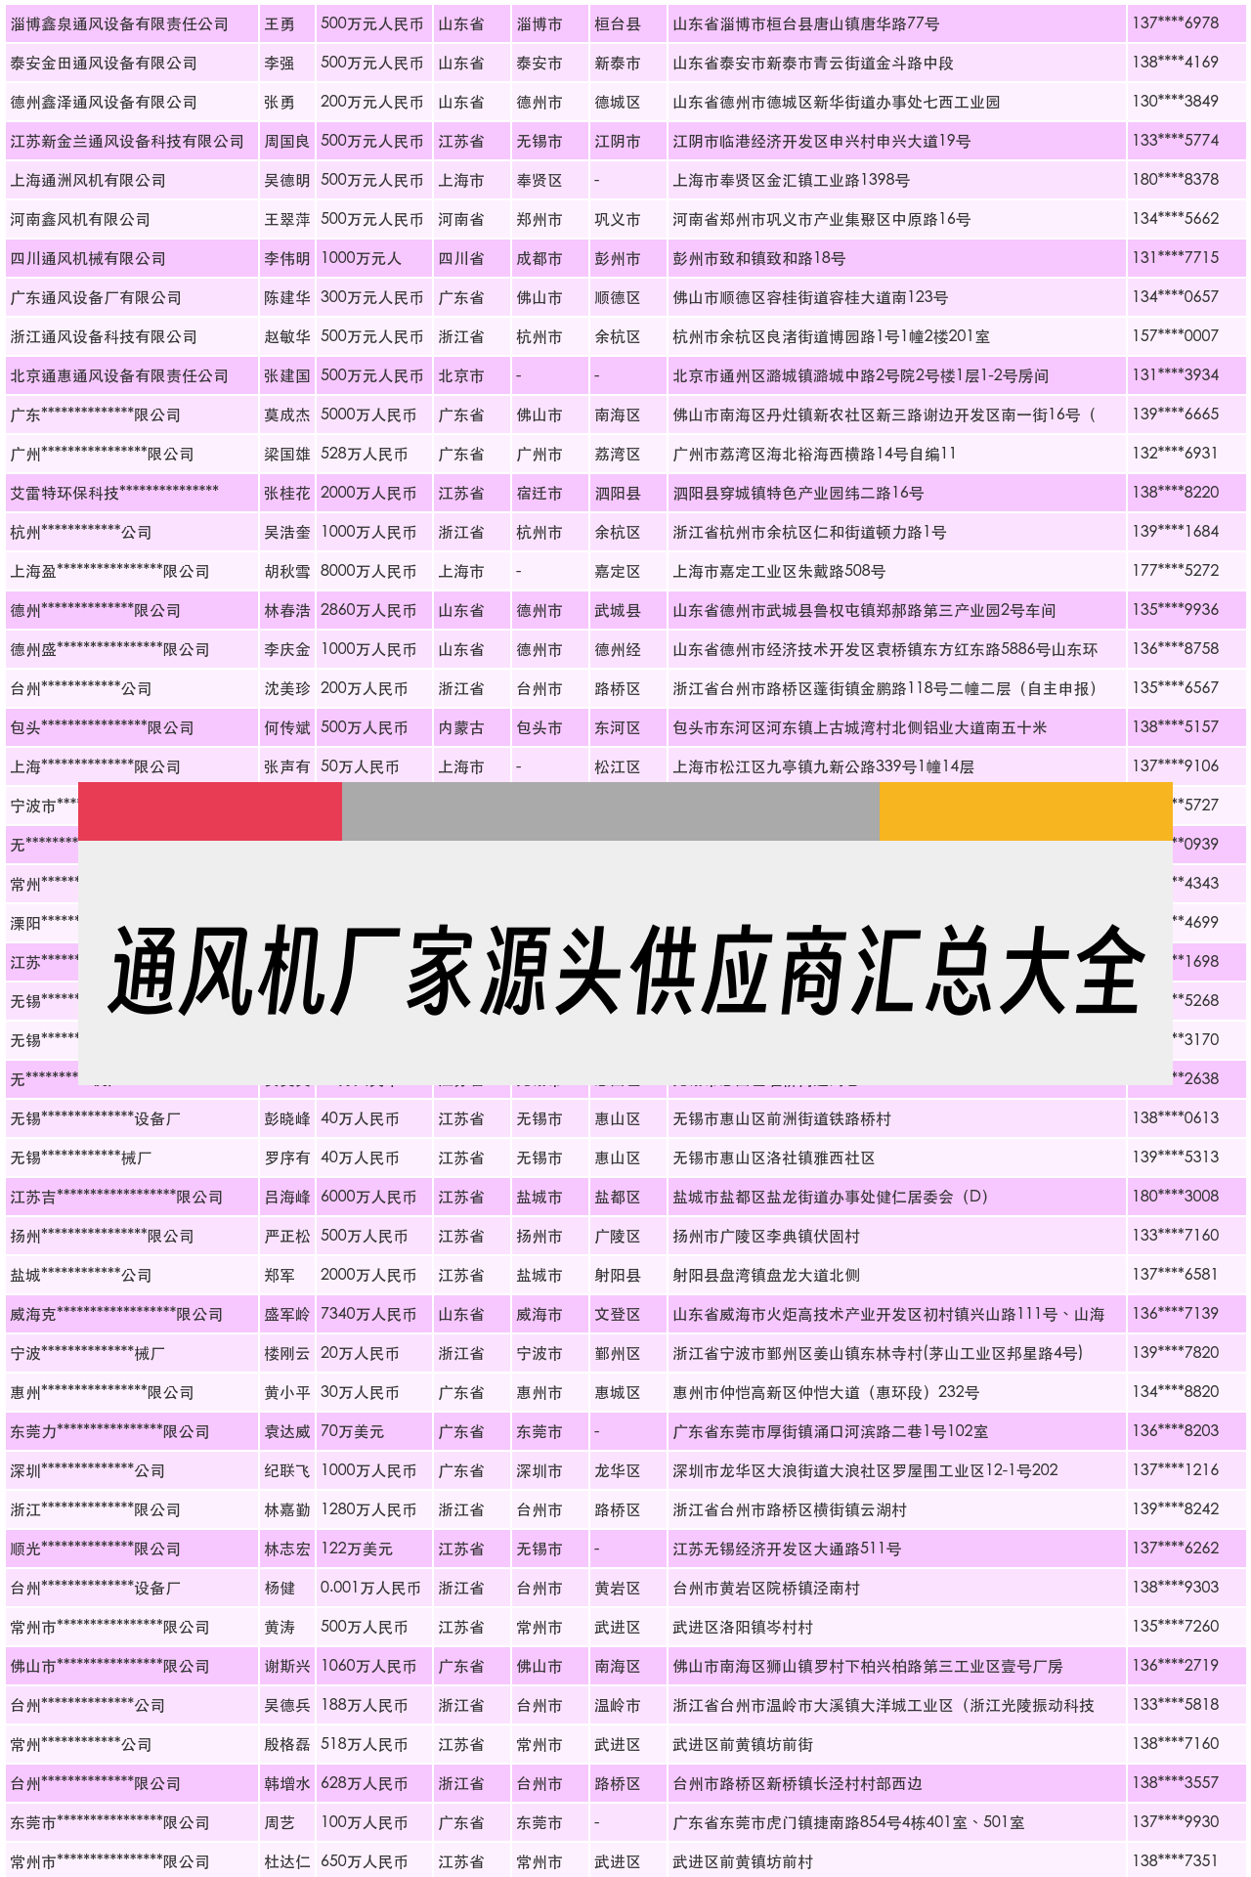Click contact name 张桂花

tap(287, 493)
